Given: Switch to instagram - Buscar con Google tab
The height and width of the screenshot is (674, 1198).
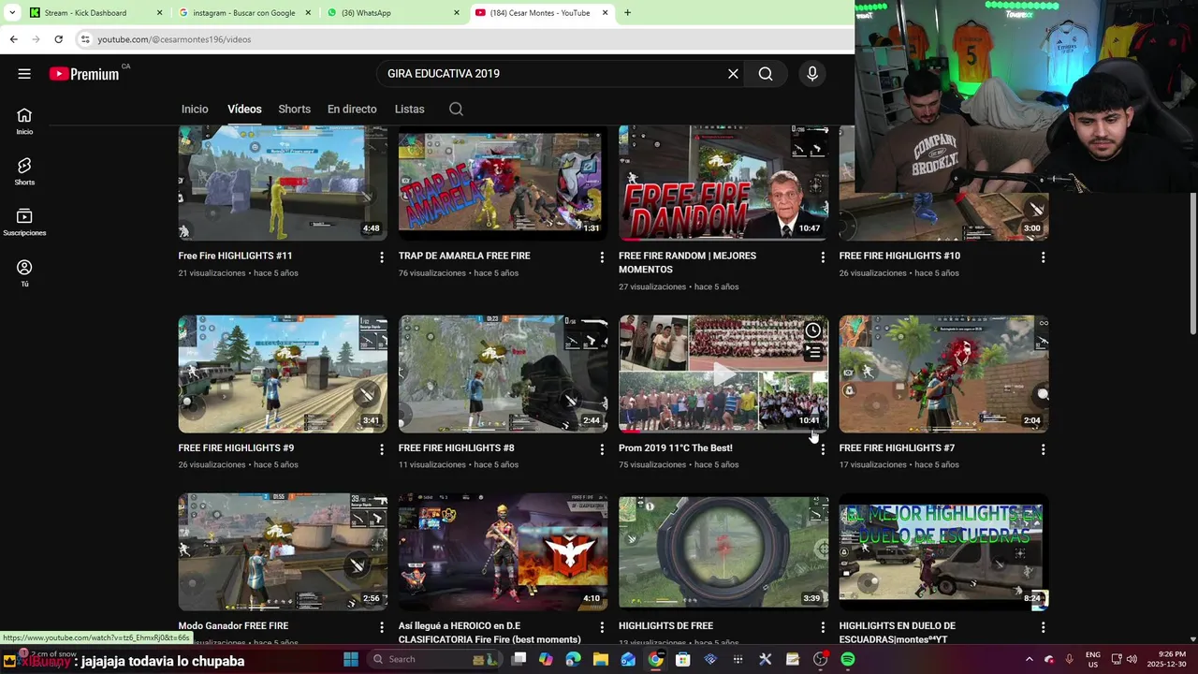Looking at the screenshot, I should pyautogui.click(x=244, y=13).
